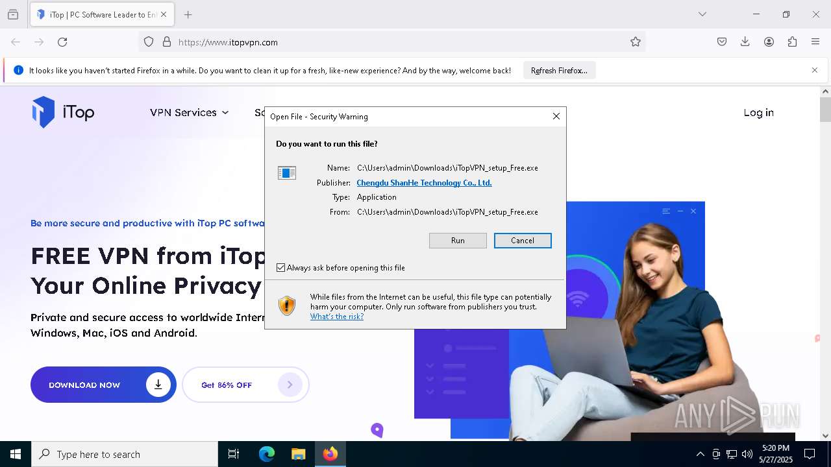Close the iTop browser tab
The height and width of the screenshot is (467, 831).
164,14
